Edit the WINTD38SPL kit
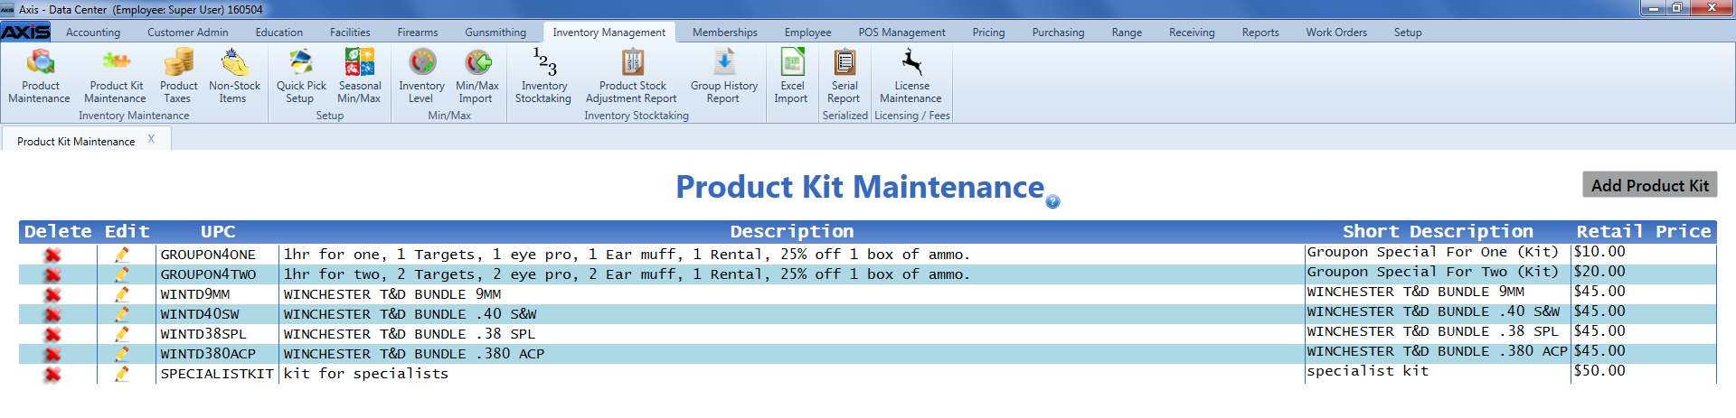Viewport: 1736px width, 418px height. 122,334
